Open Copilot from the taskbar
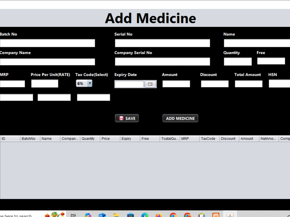Image resolution: width=290 pixels, height=217 pixels. [x=88, y=215]
